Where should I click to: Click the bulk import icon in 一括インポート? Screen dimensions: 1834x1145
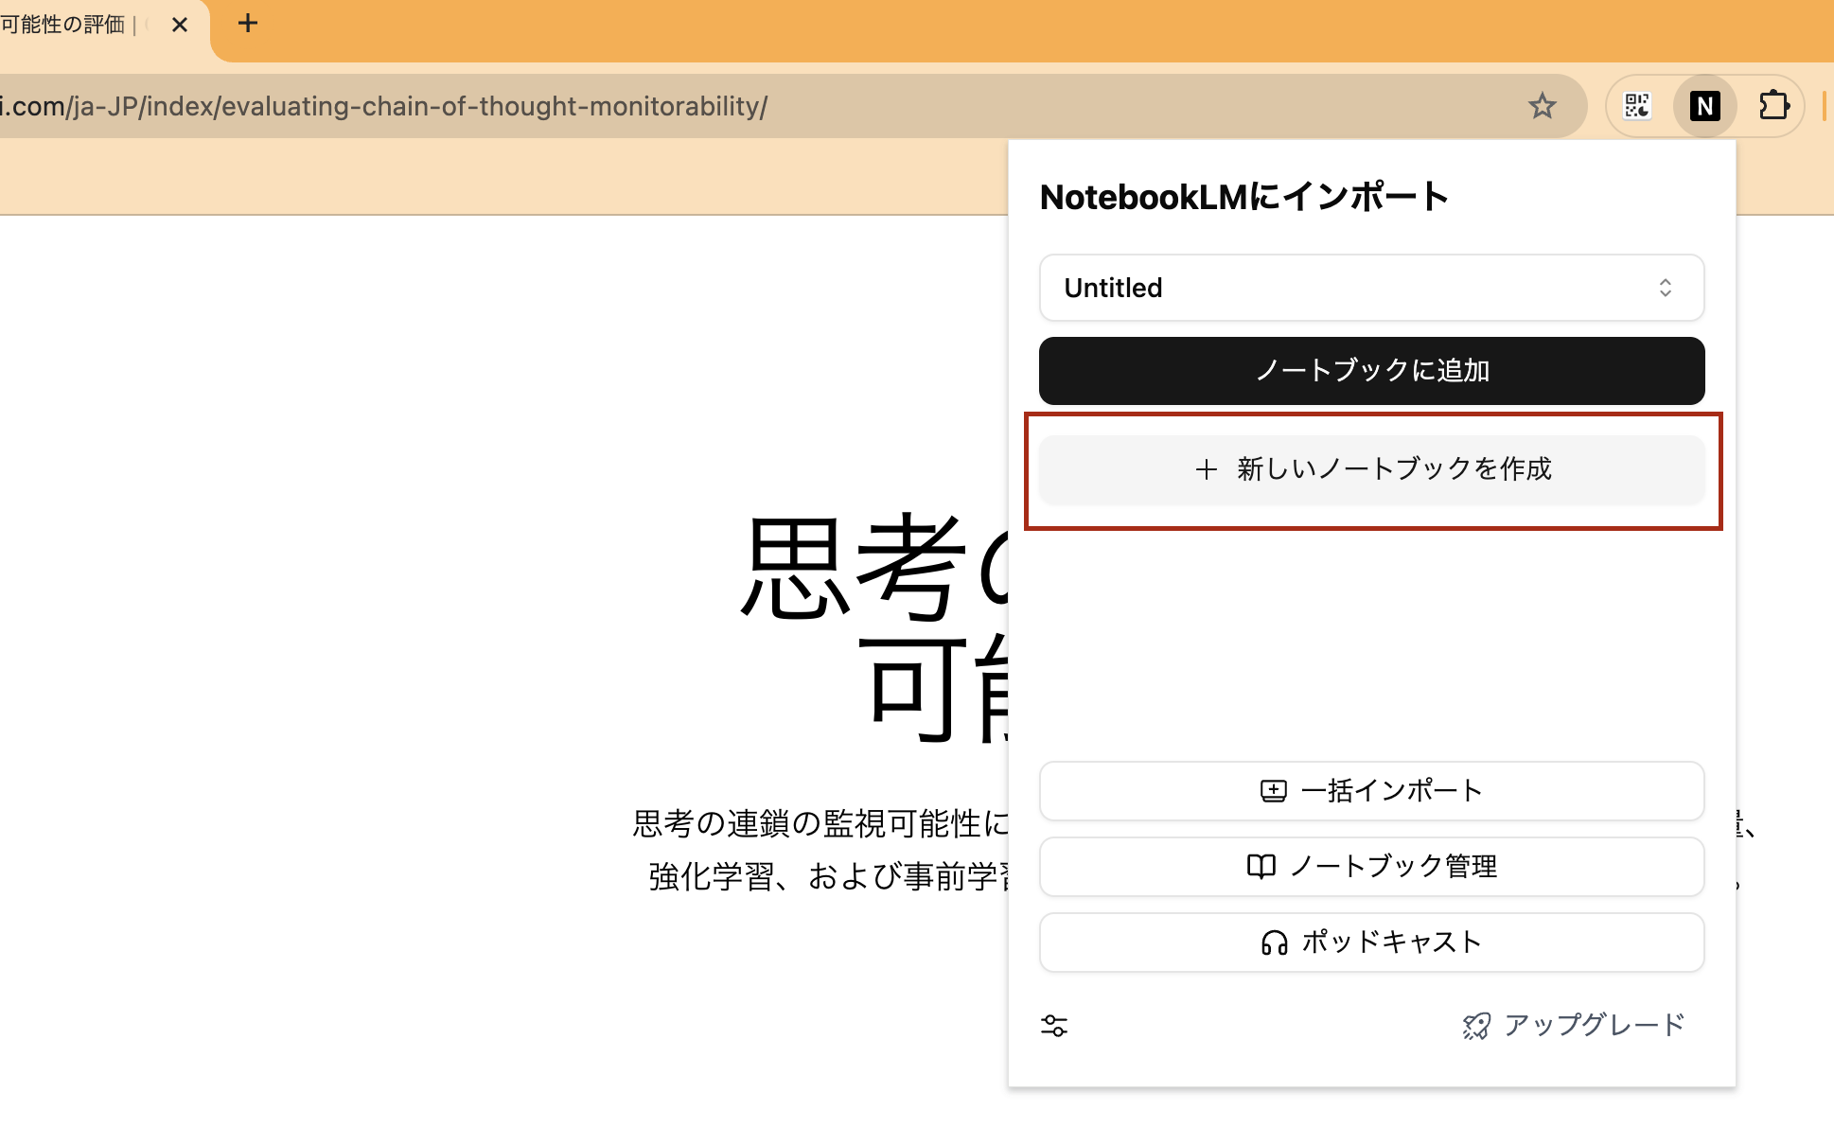(x=1273, y=791)
